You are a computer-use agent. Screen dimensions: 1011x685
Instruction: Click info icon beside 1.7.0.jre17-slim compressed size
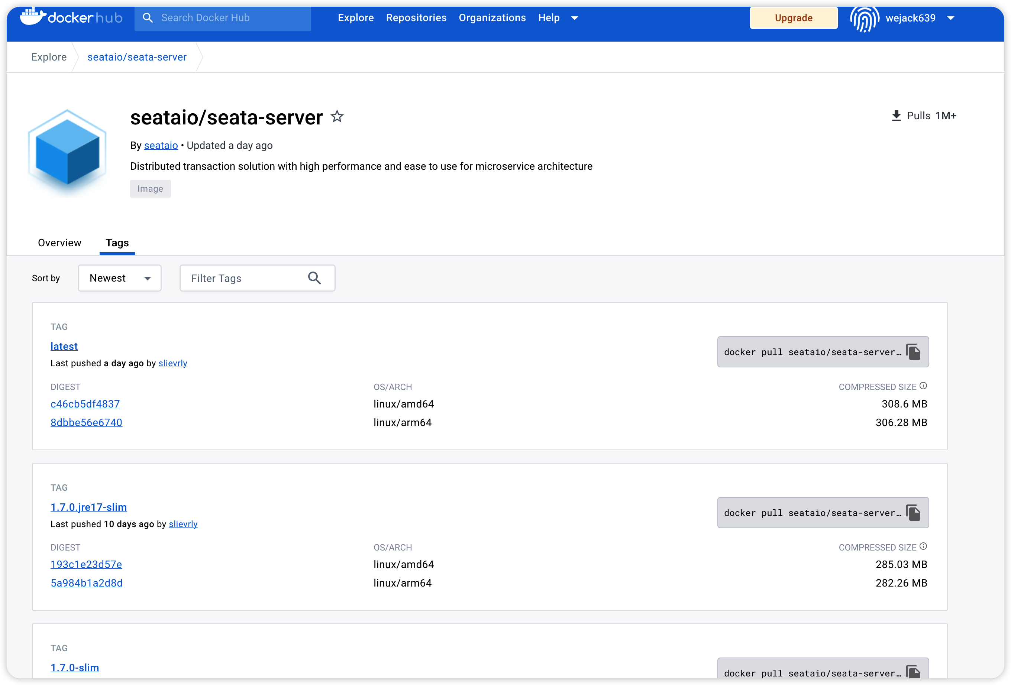[923, 546]
